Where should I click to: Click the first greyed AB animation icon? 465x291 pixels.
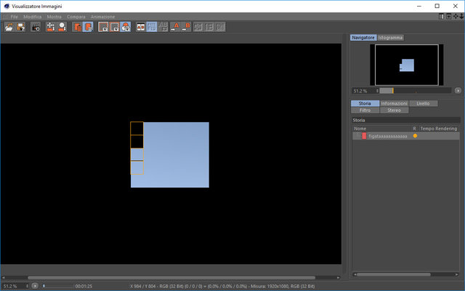pos(198,27)
